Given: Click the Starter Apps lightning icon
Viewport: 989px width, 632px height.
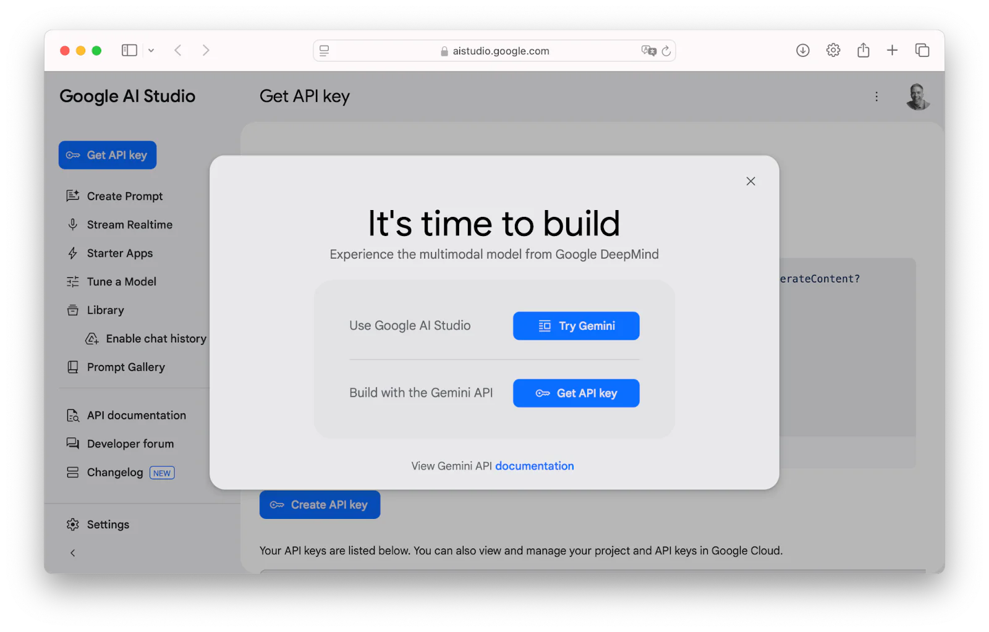Looking at the screenshot, I should point(73,253).
